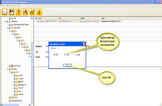Screen dimensions: 162x106
Task: Click tree horizontal scroll-right arrow
Action: pyautogui.click(x=30, y=105)
